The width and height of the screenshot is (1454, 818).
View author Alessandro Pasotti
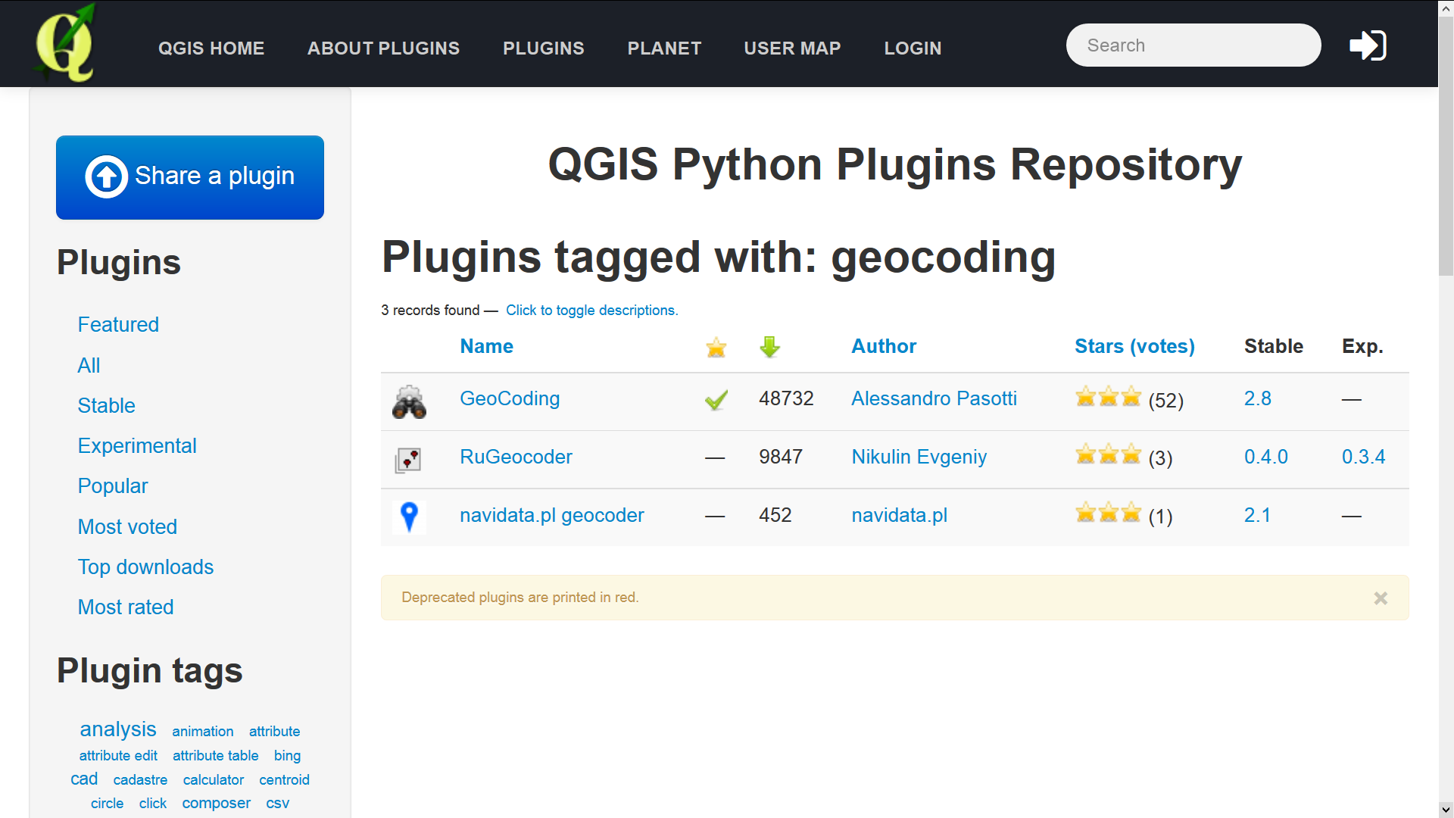[934, 399]
